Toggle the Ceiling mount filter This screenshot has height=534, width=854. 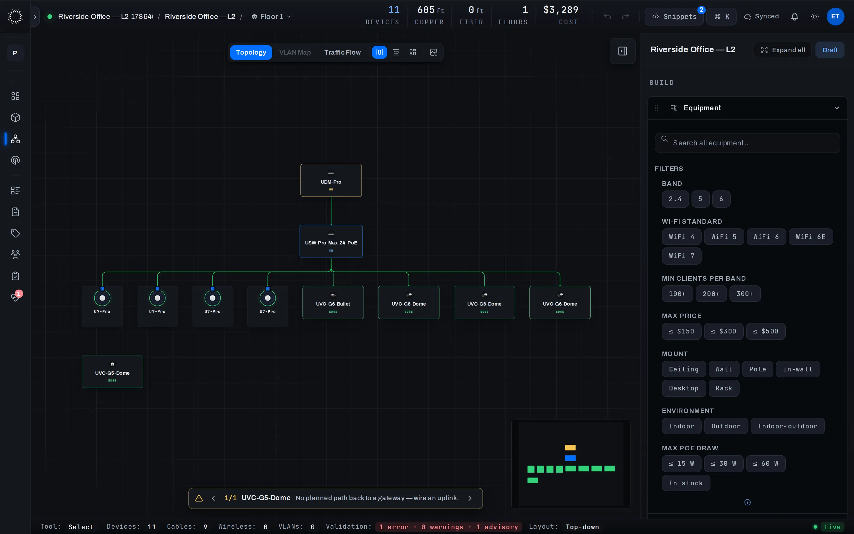point(683,369)
